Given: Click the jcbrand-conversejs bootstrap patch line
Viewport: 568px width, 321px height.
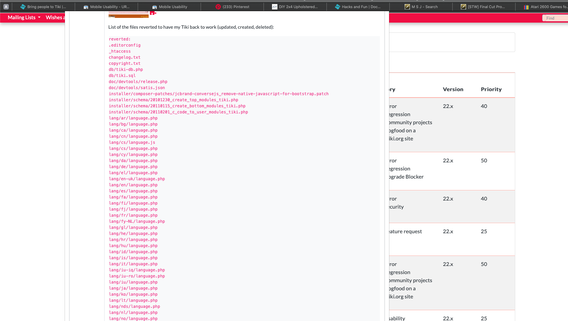Looking at the screenshot, I should pyautogui.click(x=219, y=94).
